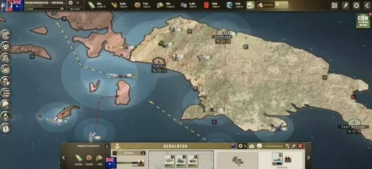
Task: Click the manpower helmet resource icon
Action: (x=160, y=5)
